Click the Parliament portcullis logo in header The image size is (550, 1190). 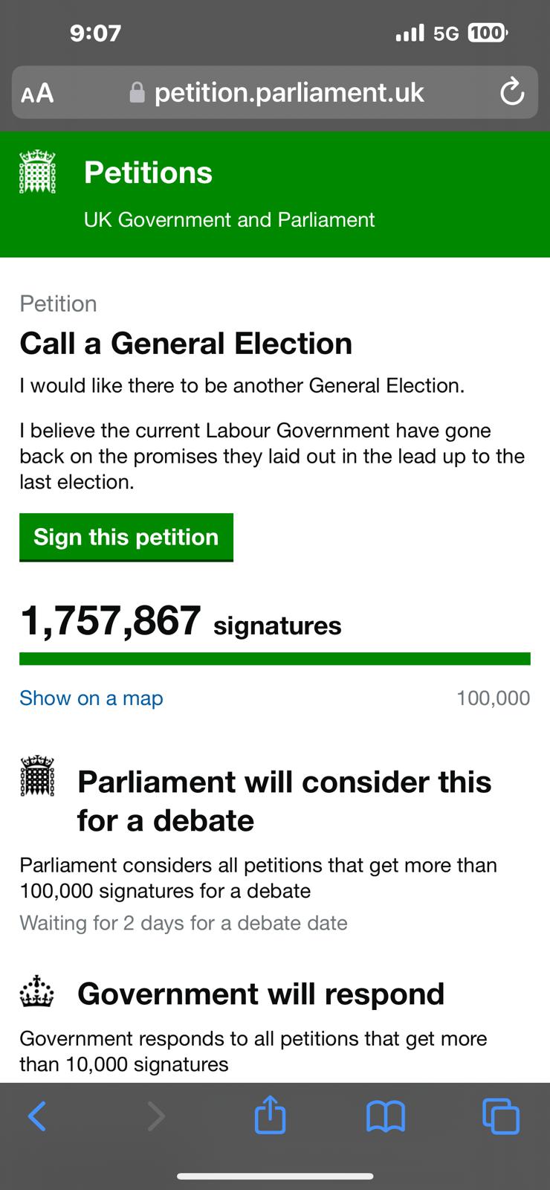pos(37,172)
